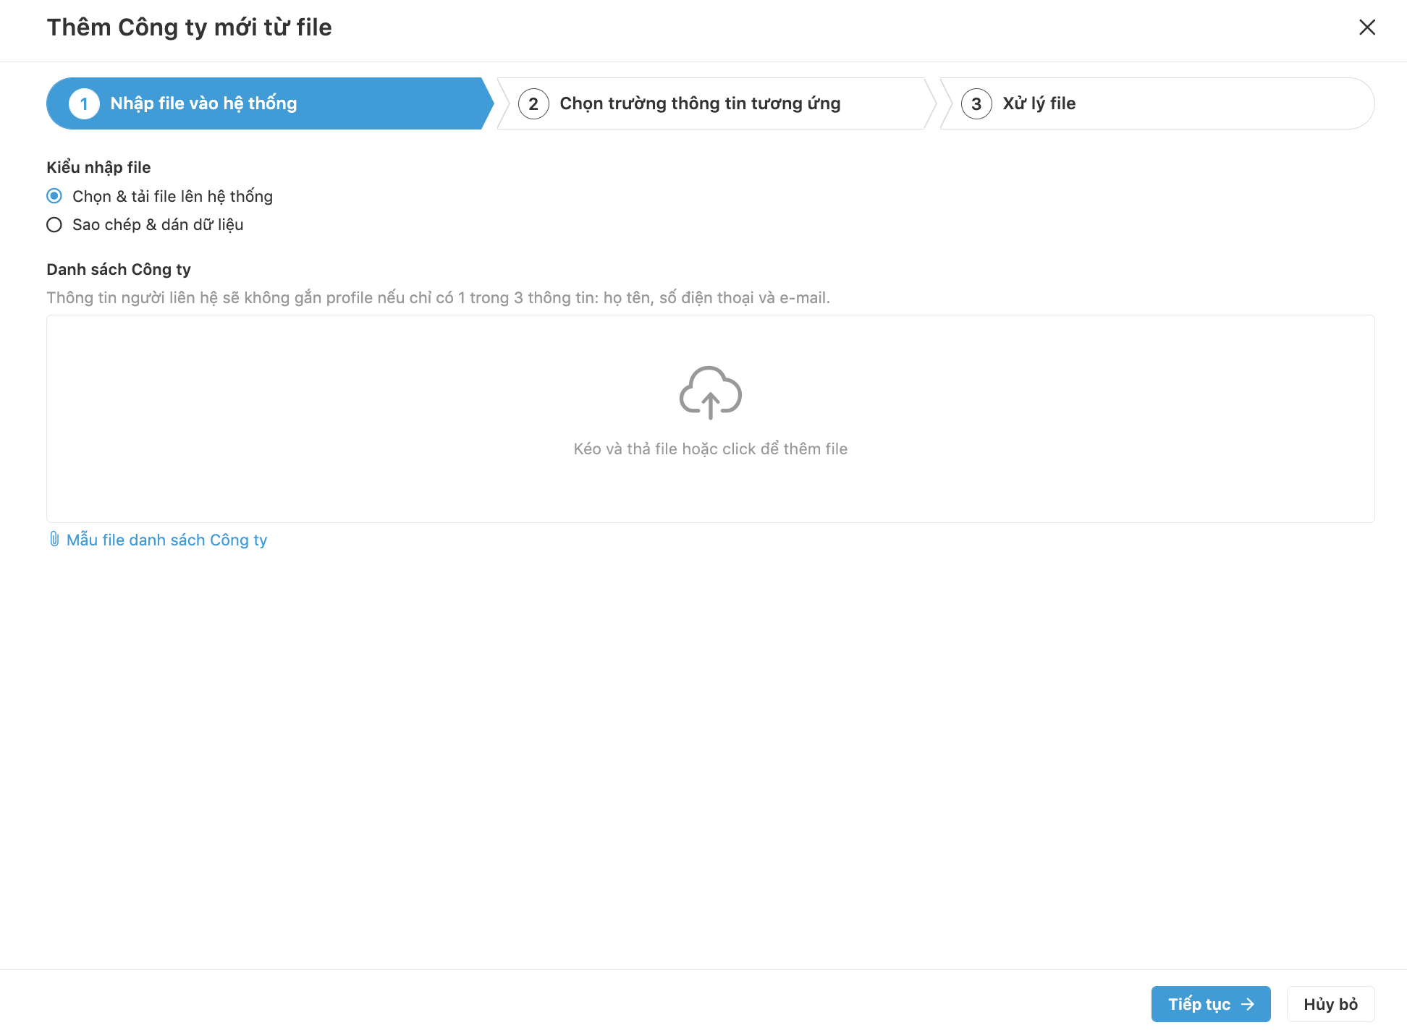Close the Thêm Công ty dialog with X
1407x1033 pixels.
coord(1366,27)
